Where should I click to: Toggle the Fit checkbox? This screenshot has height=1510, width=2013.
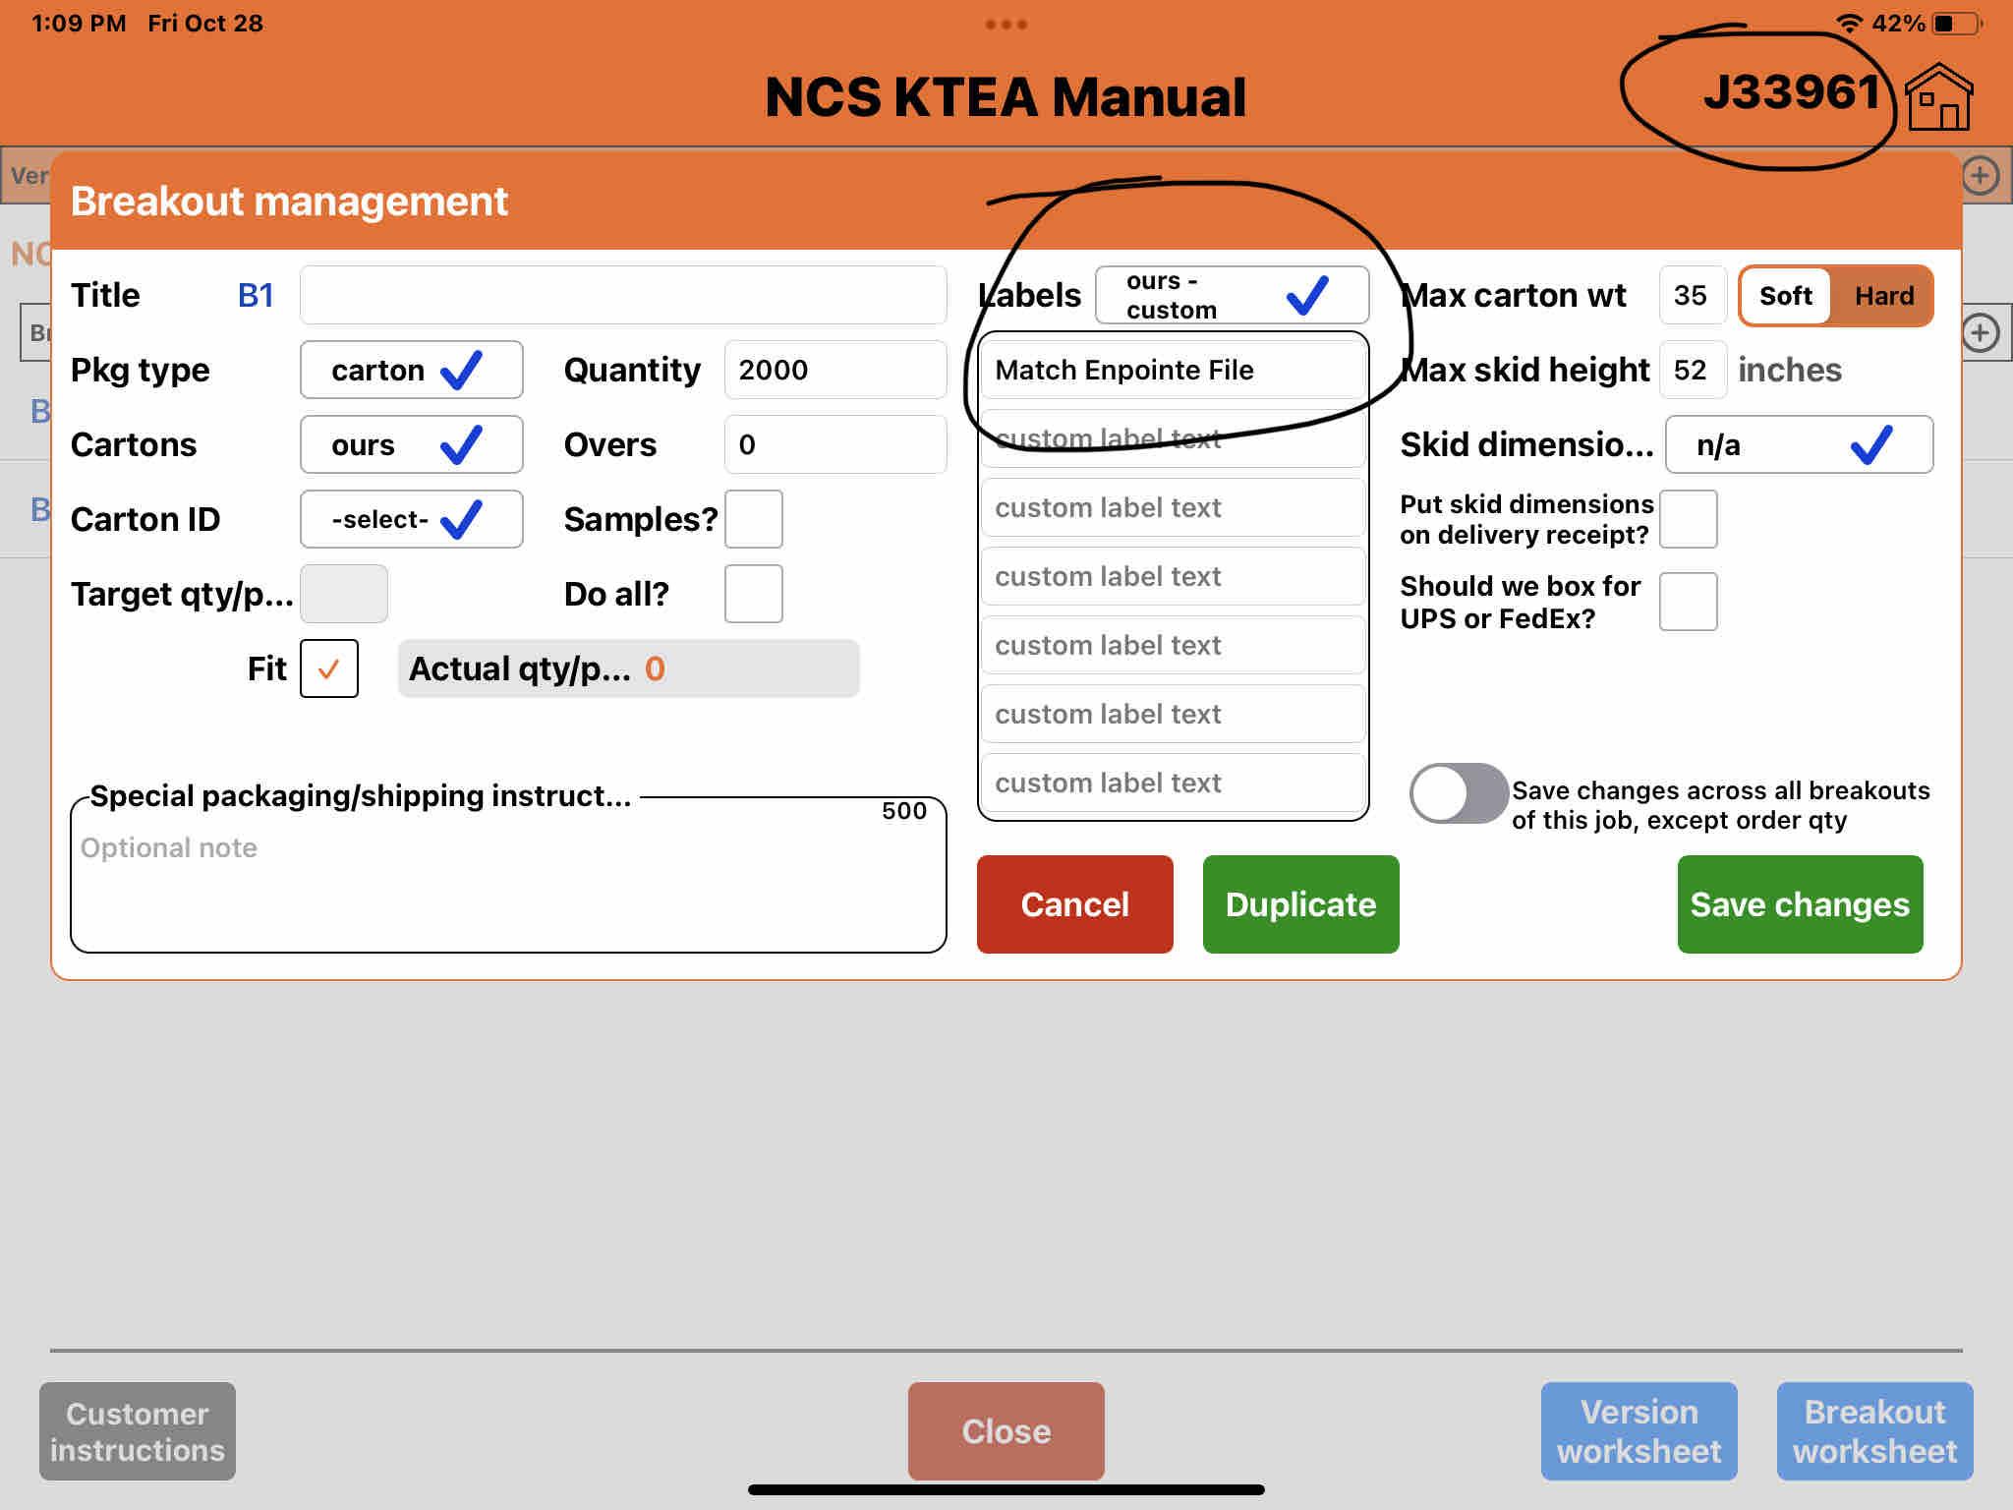tap(328, 668)
